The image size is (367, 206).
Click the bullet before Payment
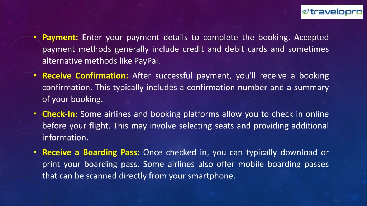pyautogui.click(x=35, y=37)
